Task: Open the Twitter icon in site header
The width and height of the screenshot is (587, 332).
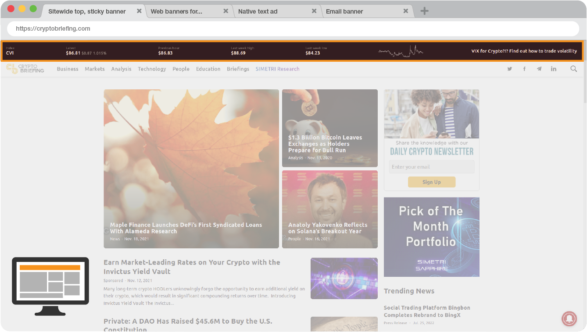Action: coord(510,69)
